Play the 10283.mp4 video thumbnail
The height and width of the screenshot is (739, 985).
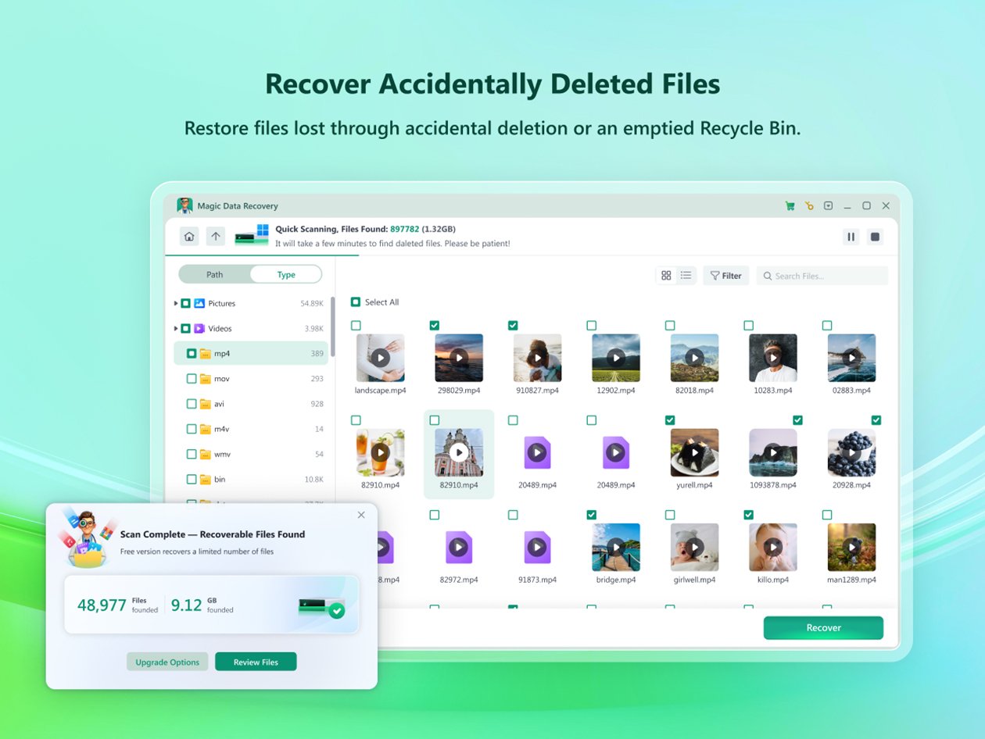pos(773,358)
